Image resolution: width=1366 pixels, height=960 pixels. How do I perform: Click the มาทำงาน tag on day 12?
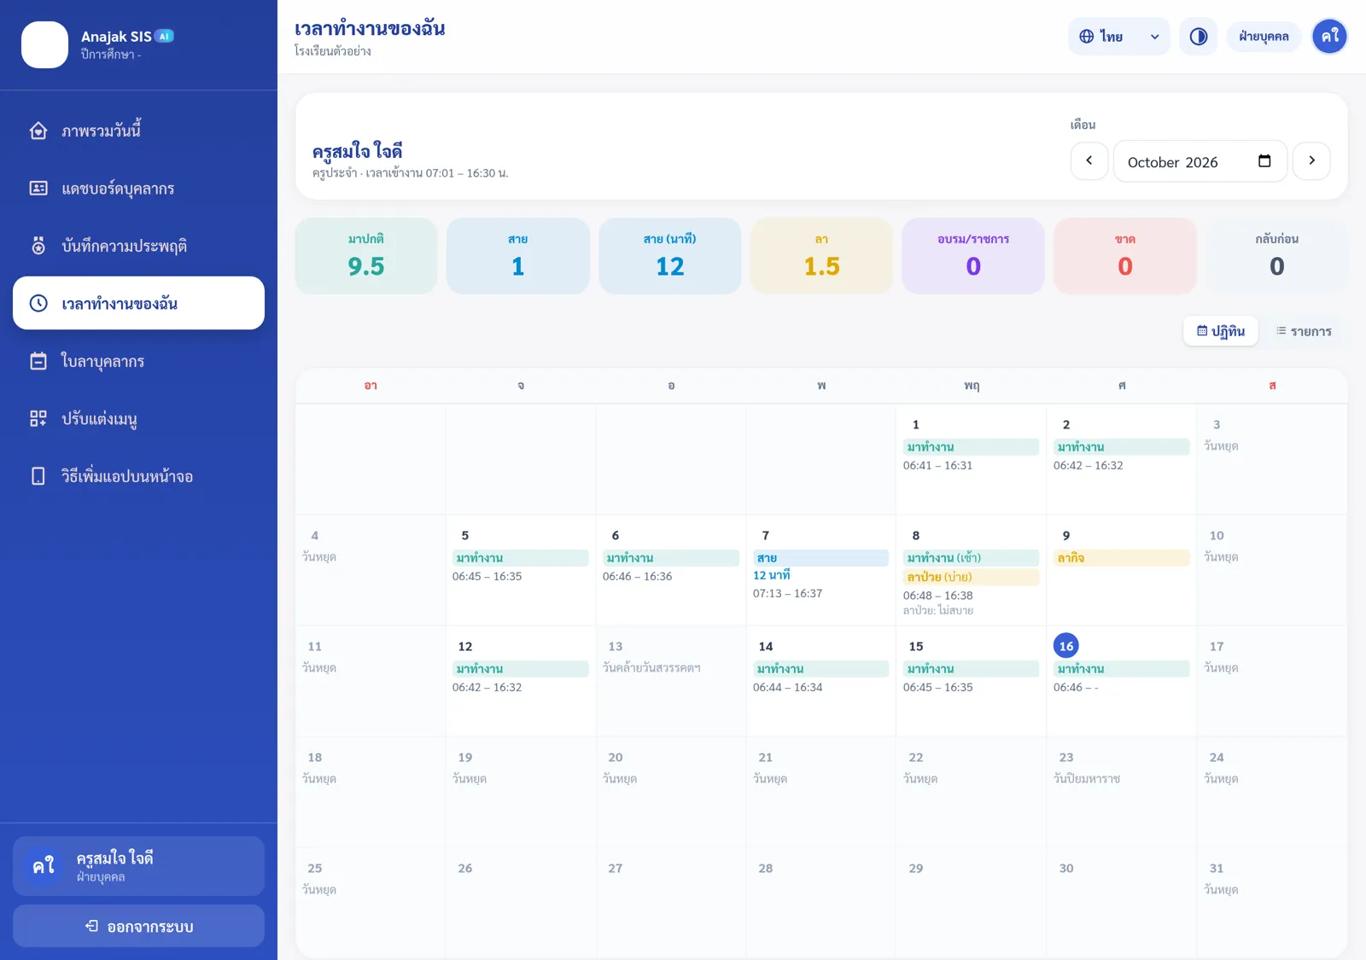pyautogui.click(x=520, y=669)
